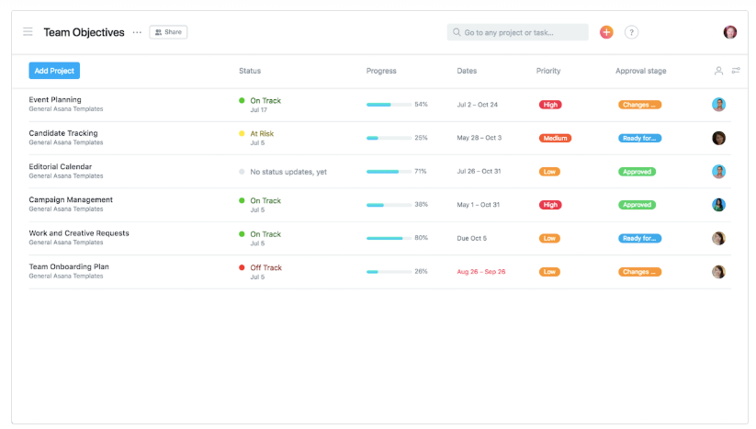756x429 pixels.
Task: Click 'No status updates, yet' text
Action: tap(288, 172)
